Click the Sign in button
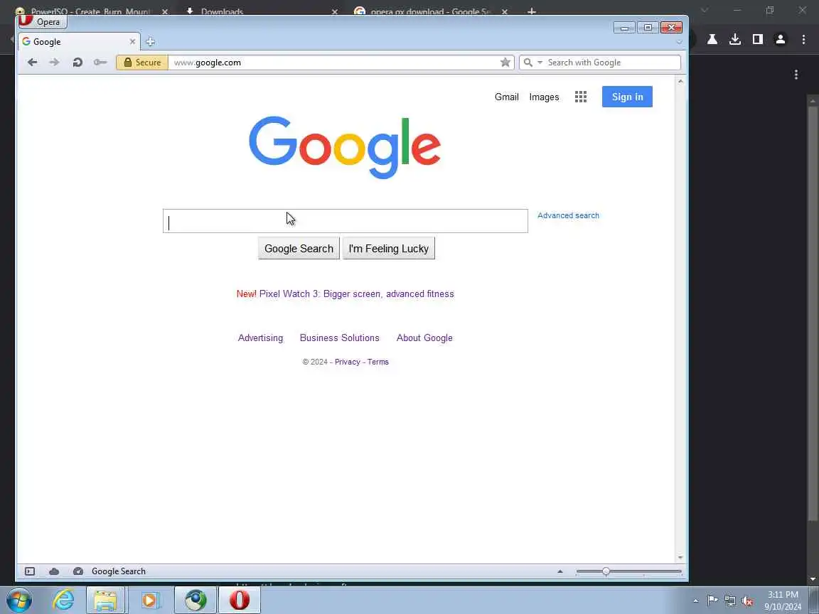The image size is (819, 614). [x=627, y=97]
